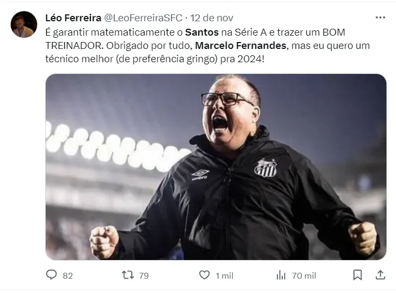Click the share upload icon
The image size is (396, 293).
click(x=380, y=275)
